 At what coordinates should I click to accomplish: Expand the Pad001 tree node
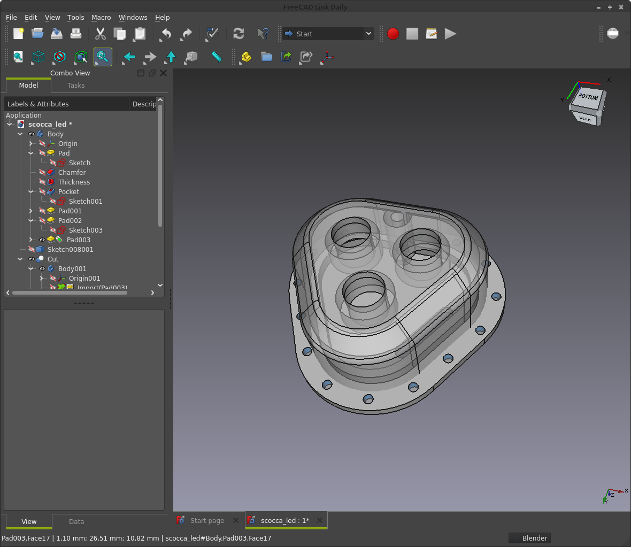coord(31,211)
